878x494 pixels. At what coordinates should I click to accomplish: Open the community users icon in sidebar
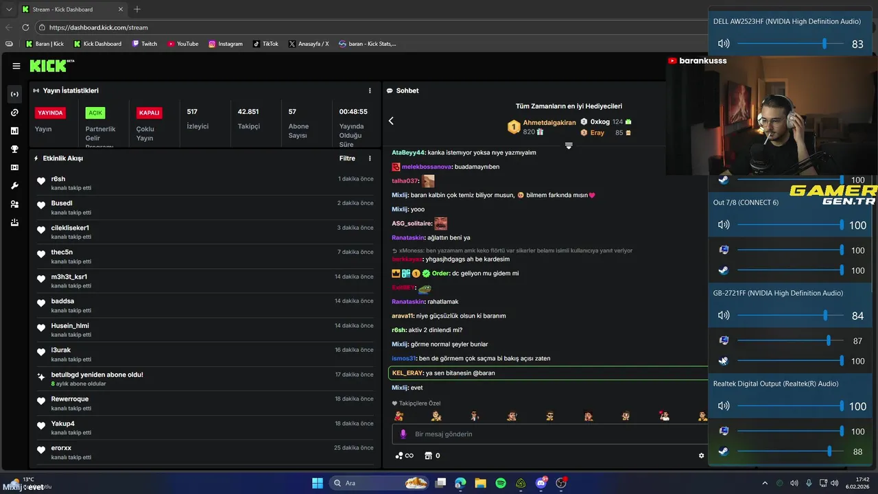(x=14, y=204)
